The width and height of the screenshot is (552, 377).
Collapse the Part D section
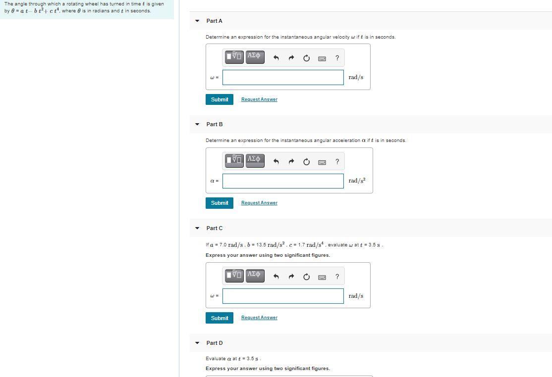(x=197, y=343)
